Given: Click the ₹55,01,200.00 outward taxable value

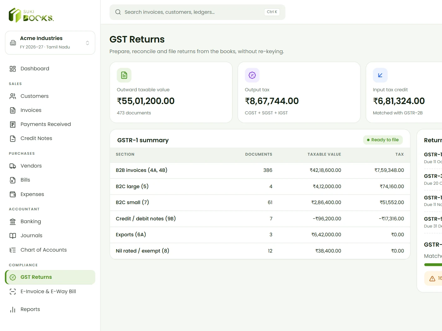Looking at the screenshot, I should 146,101.
